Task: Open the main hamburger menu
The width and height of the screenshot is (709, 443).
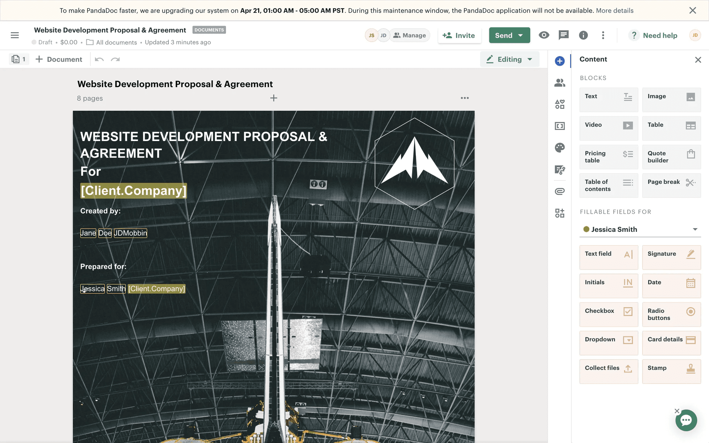Action: (15, 35)
